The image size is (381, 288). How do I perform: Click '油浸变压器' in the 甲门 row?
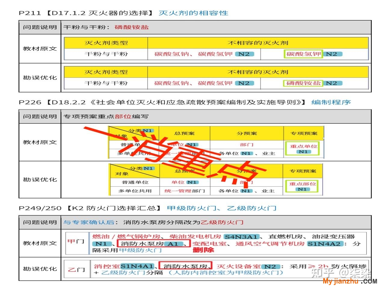[x=333, y=237]
